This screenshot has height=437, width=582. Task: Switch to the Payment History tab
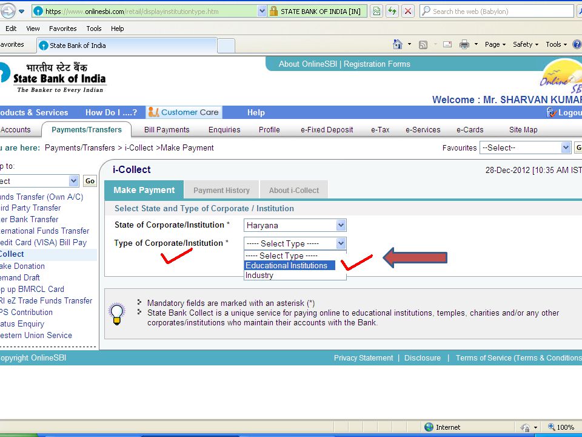coord(221,190)
